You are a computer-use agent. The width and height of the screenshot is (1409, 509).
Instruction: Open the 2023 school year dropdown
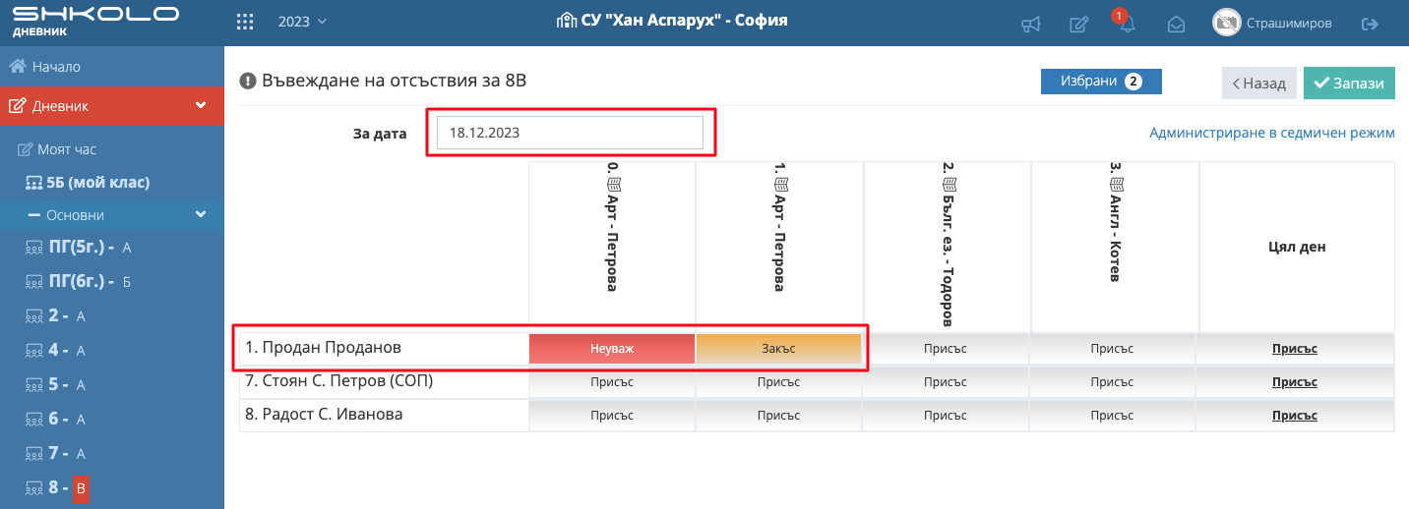pyautogui.click(x=302, y=22)
